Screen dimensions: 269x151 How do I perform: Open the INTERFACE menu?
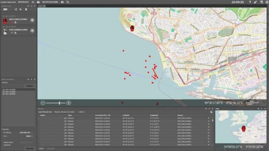[x=23, y=2]
